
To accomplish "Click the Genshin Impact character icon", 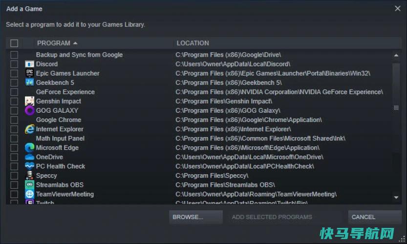I will click(x=29, y=101).
